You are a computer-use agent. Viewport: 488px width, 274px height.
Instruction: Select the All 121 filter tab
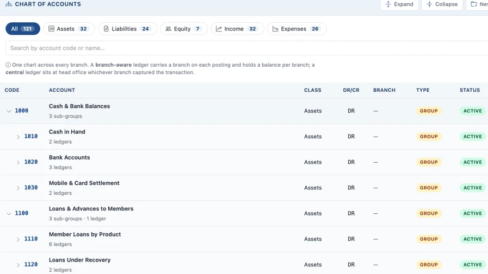click(x=23, y=29)
